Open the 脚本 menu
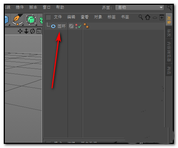This screenshot has width=178, height=148. point(33,7)
